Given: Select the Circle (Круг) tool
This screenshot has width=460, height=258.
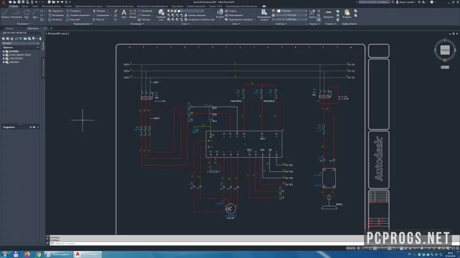Looking at the screenshot, I should [x=26, y=13].
